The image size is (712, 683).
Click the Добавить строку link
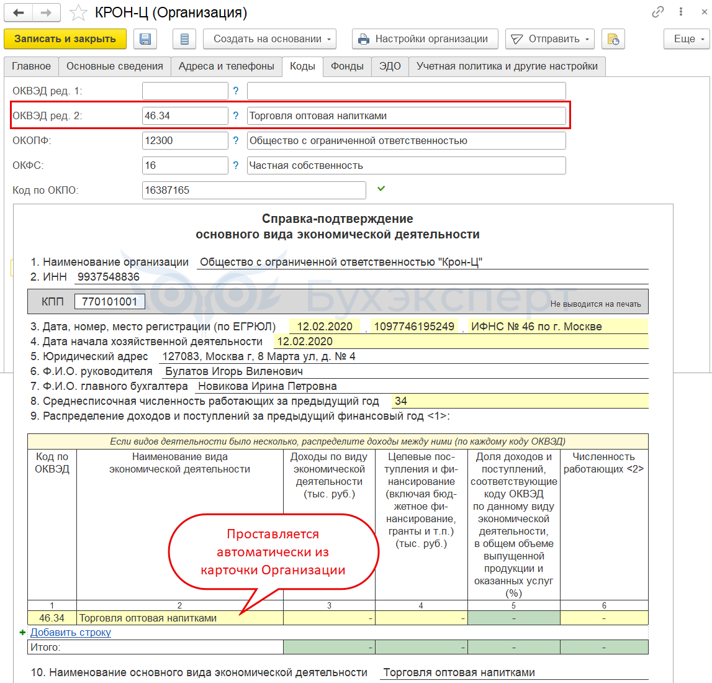click(x=70, y=632)
